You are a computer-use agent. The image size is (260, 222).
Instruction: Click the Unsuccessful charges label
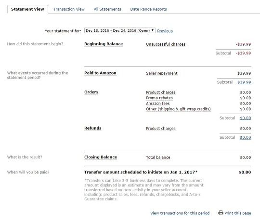[x=166, y=44]
